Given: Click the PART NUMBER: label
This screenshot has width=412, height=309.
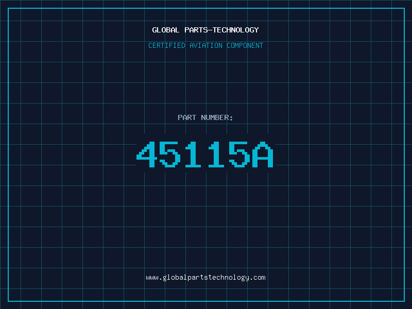Looking at the screenshot, I should [205, 117].
